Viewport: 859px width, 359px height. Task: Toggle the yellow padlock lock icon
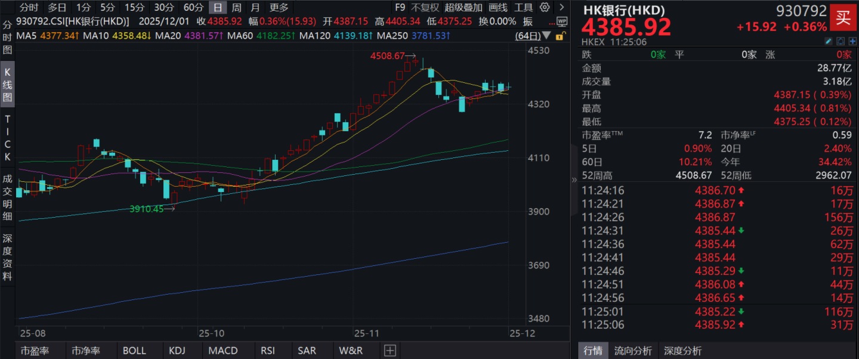(560, 36)
